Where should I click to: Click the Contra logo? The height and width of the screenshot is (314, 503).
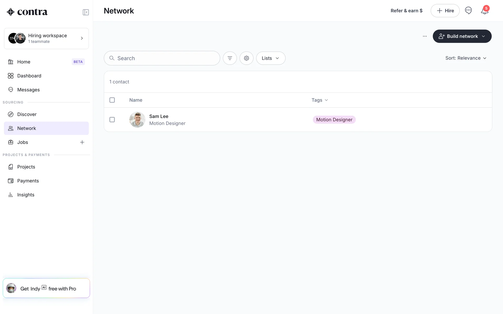tap(27, 12)
